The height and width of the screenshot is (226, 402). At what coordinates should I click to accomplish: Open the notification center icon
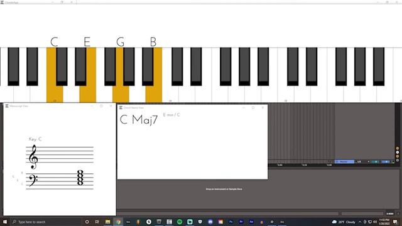[x=395, y=222]
